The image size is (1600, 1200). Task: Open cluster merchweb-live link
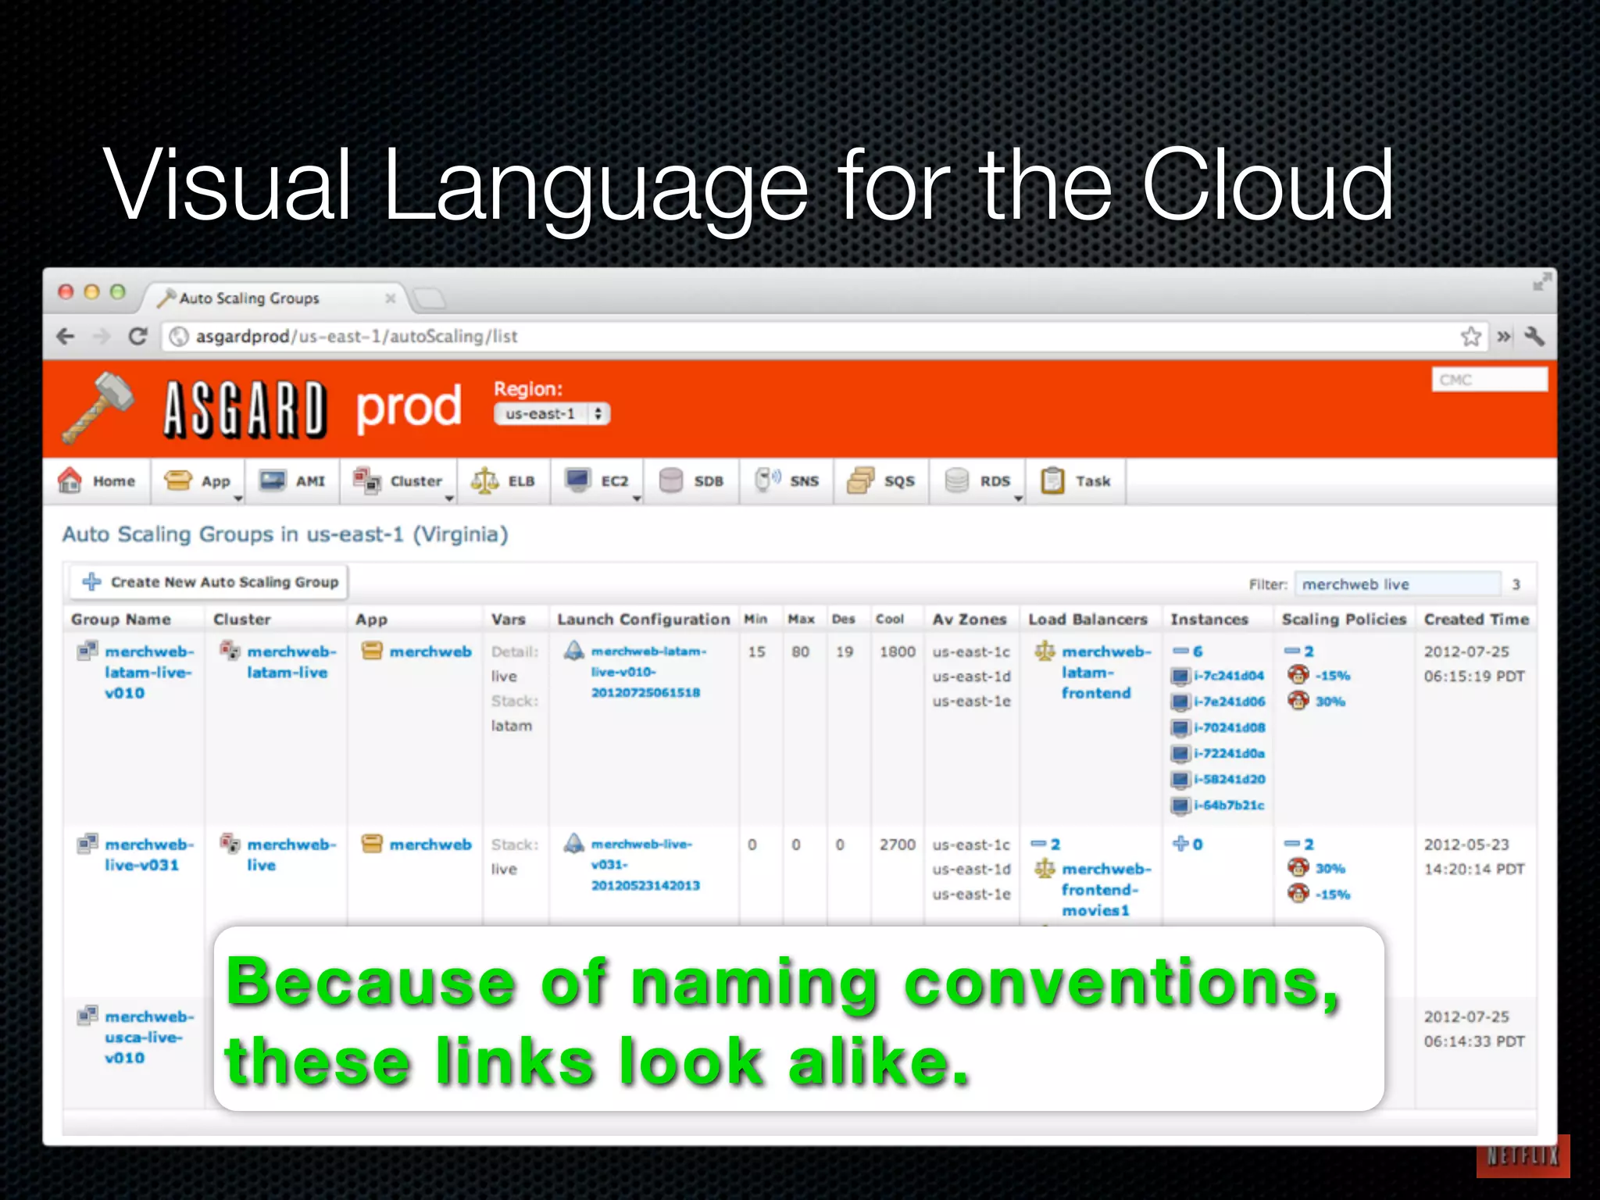click(x=291, y=855)
